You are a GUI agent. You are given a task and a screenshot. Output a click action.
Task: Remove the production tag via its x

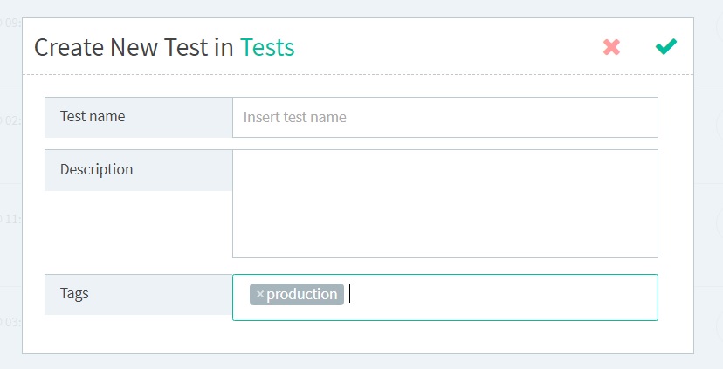[x=259, y=295]
